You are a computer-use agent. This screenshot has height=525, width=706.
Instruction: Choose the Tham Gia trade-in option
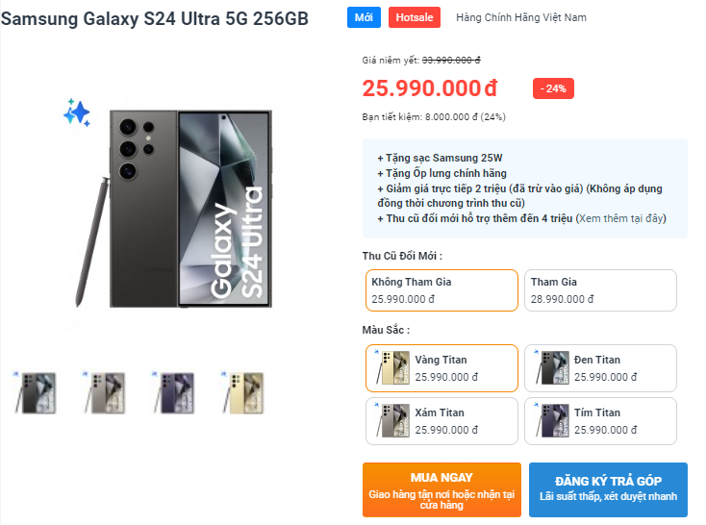(601, 290)
